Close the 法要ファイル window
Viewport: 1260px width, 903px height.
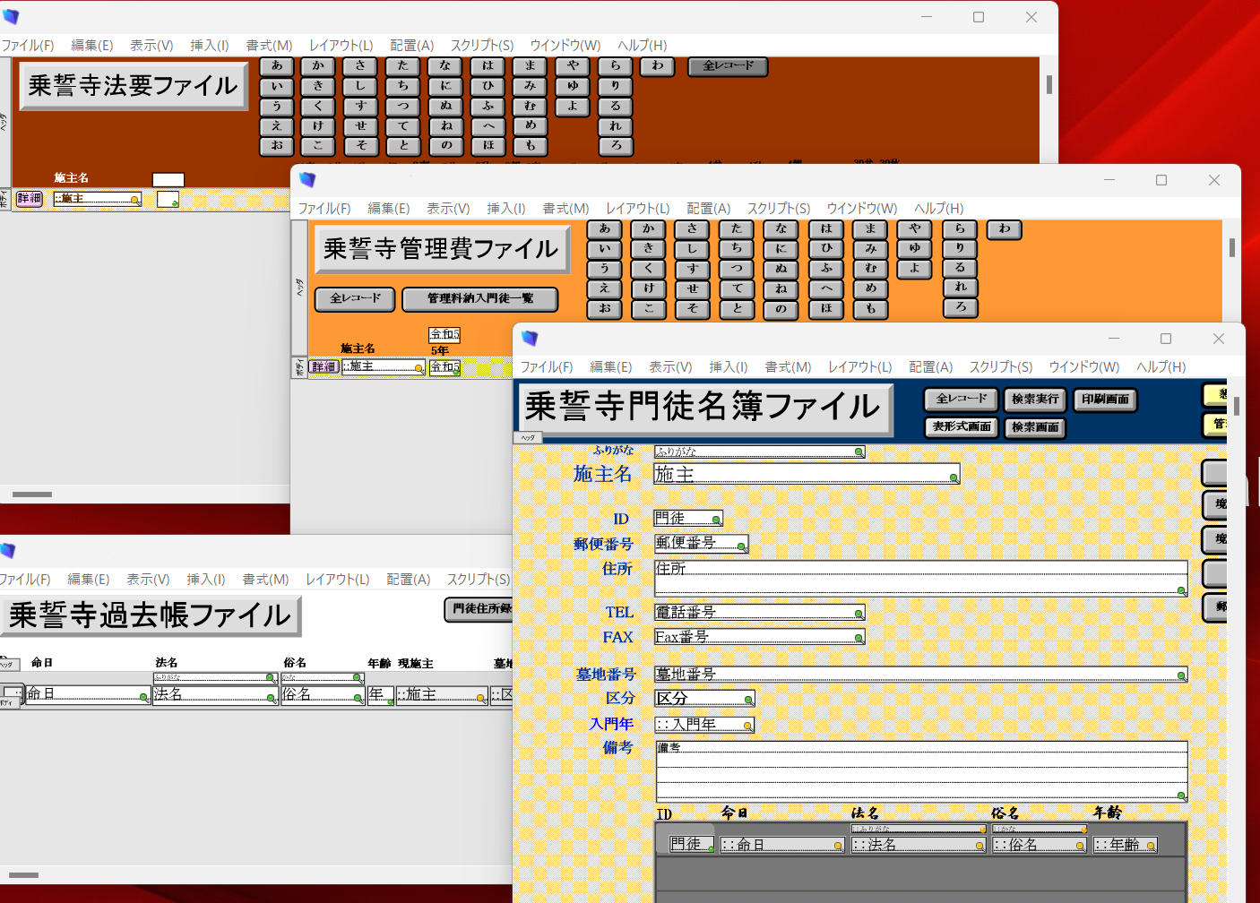1031,17
